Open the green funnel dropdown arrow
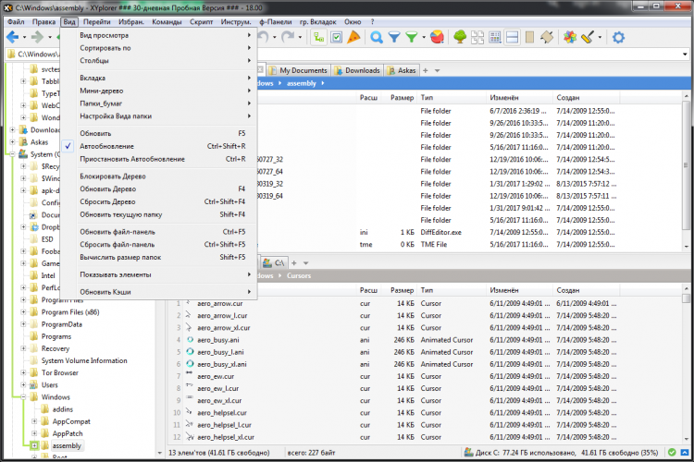 pyautogui.click(x=424, y=38)
